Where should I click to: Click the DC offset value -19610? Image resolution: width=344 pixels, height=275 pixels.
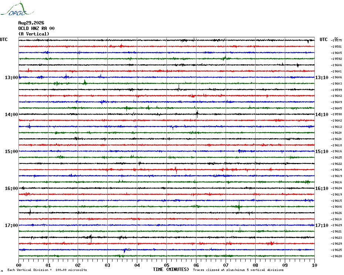336,219
